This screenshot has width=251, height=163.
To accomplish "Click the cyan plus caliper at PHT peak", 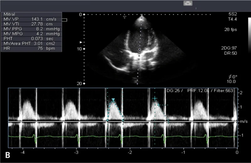I will 155,98.
